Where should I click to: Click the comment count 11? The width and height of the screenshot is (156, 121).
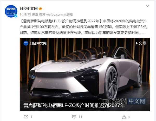tap(80, 117)
